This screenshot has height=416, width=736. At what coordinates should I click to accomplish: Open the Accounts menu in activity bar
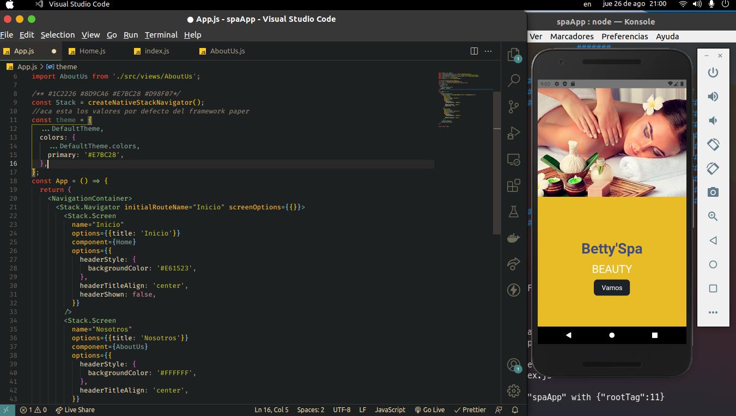coord(514,365)
